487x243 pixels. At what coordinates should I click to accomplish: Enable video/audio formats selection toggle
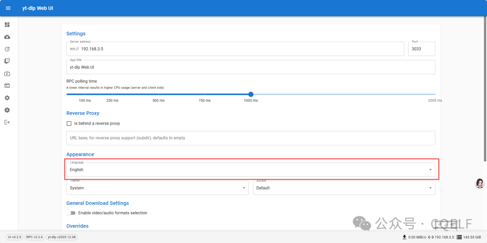(x=71, y=213)
